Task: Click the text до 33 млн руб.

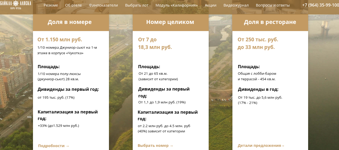Action: 256,47
